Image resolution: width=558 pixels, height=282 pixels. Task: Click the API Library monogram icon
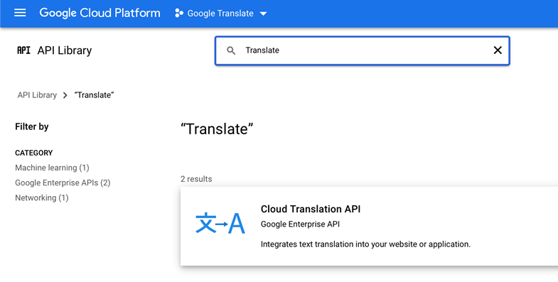point(24,50)
